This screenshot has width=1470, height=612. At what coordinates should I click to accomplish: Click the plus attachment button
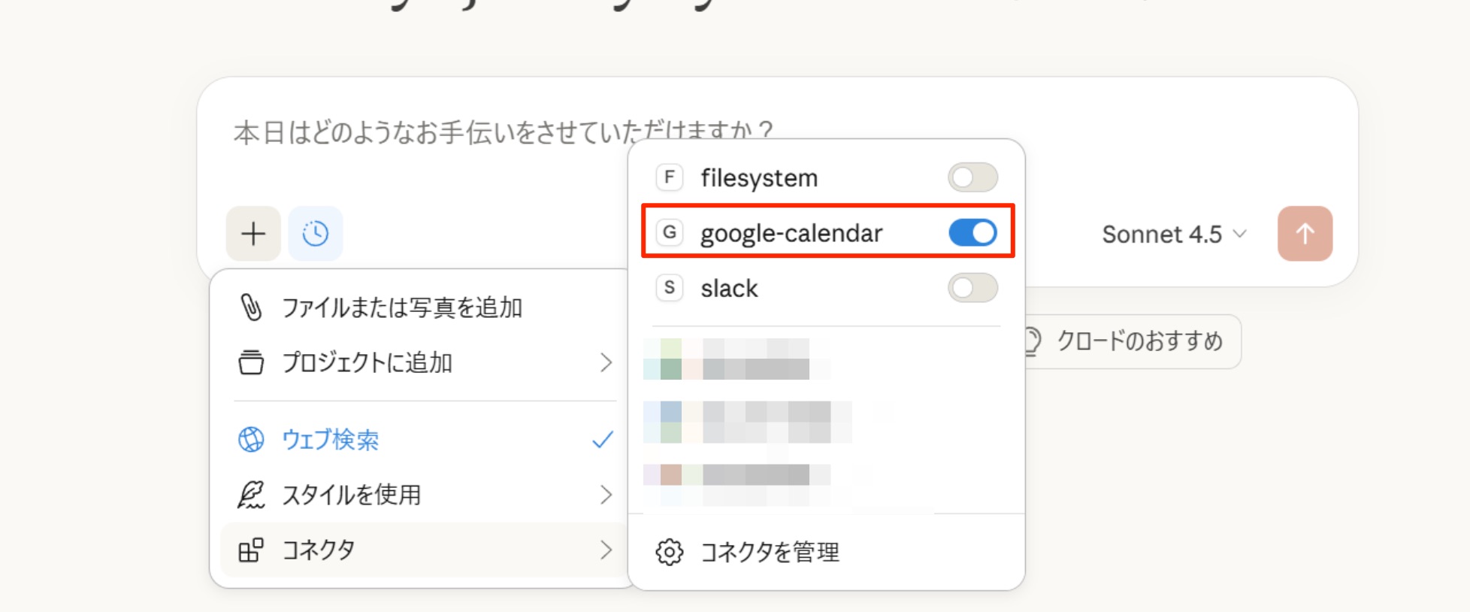pos(253,234)
